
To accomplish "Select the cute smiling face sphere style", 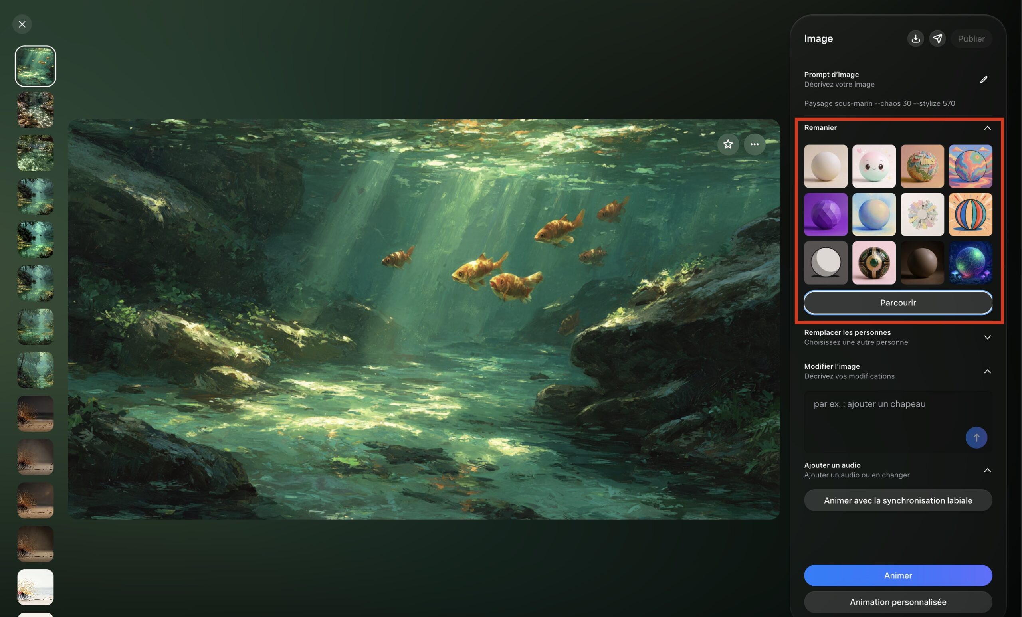I will pyautogui.click(x=874, y=166).
